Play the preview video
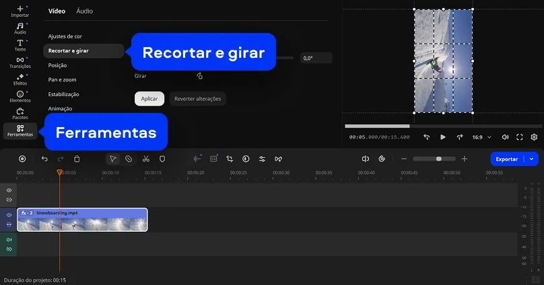 point(443,137)
